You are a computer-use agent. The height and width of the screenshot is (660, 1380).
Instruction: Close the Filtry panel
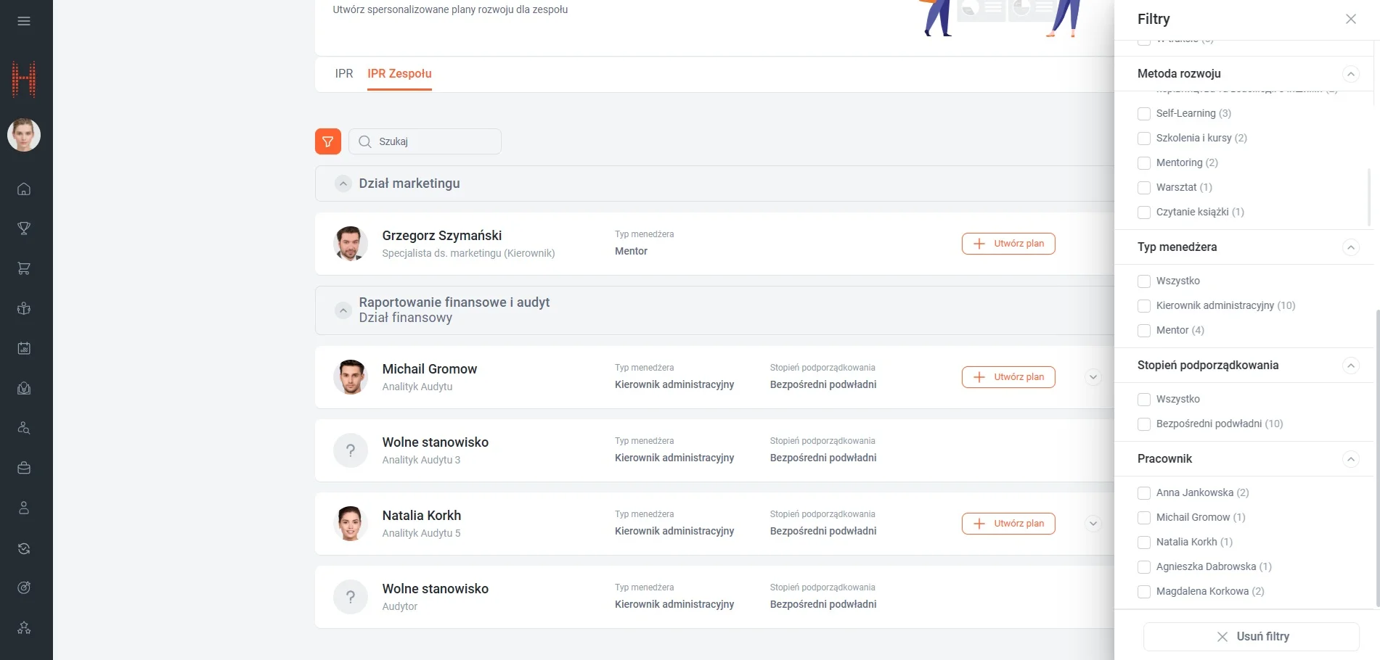pyautogui.click(x=1350, y=19)
